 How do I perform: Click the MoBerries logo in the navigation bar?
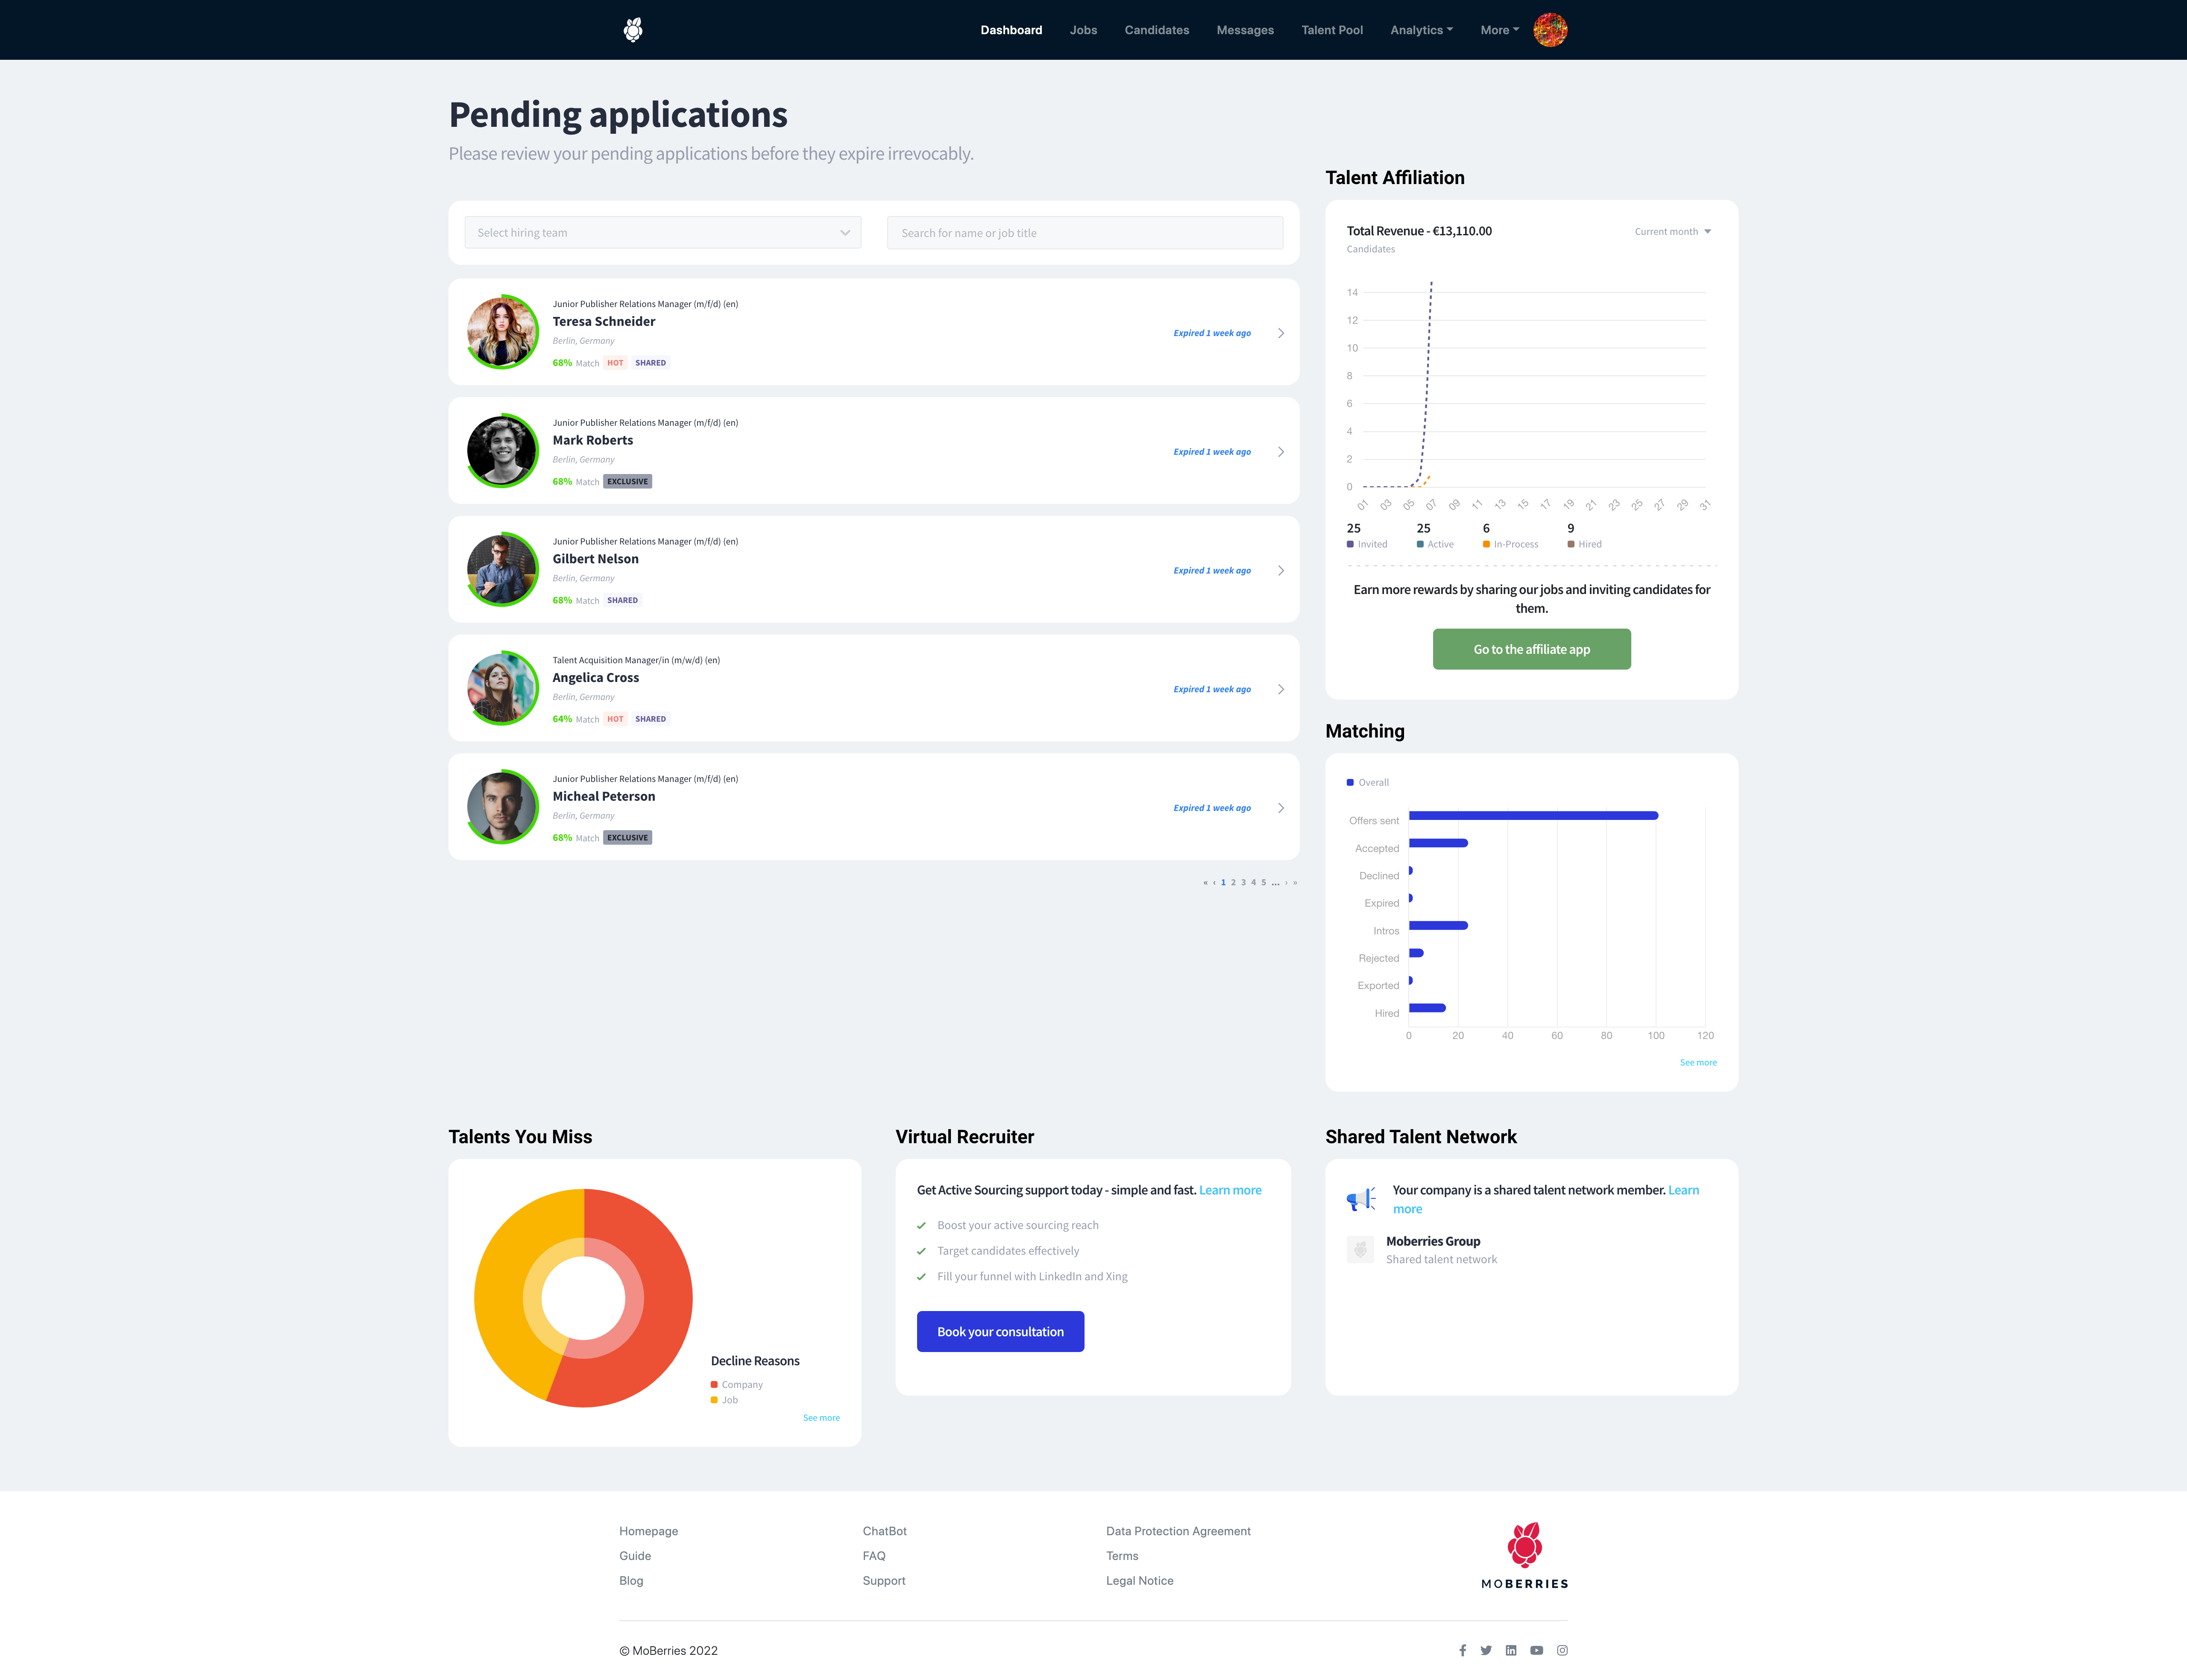pos(632,29)
